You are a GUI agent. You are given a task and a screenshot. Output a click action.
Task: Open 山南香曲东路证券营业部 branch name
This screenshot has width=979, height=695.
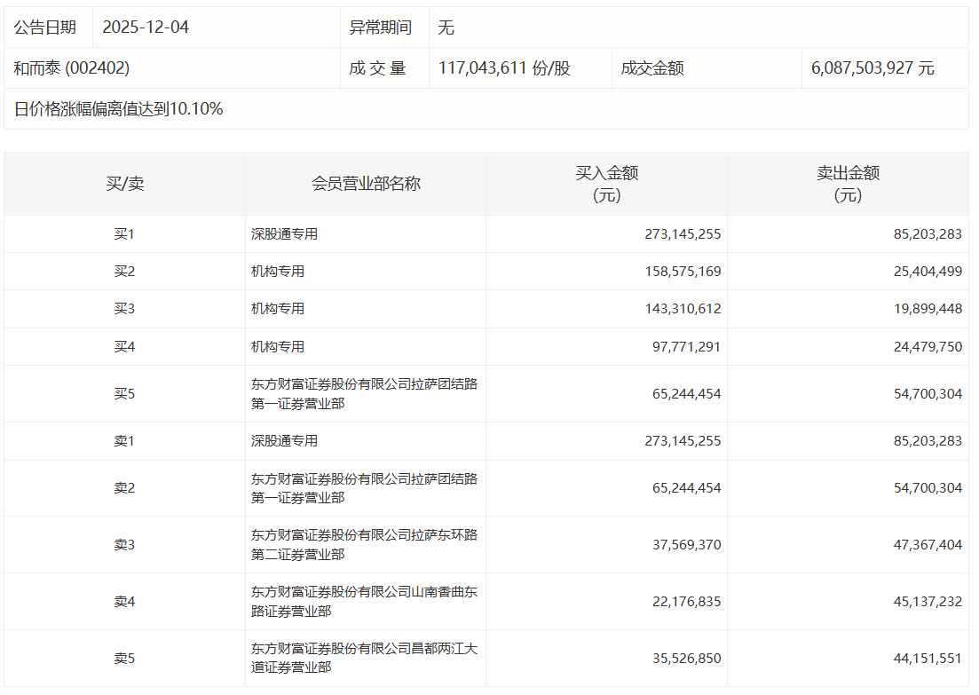364,601
